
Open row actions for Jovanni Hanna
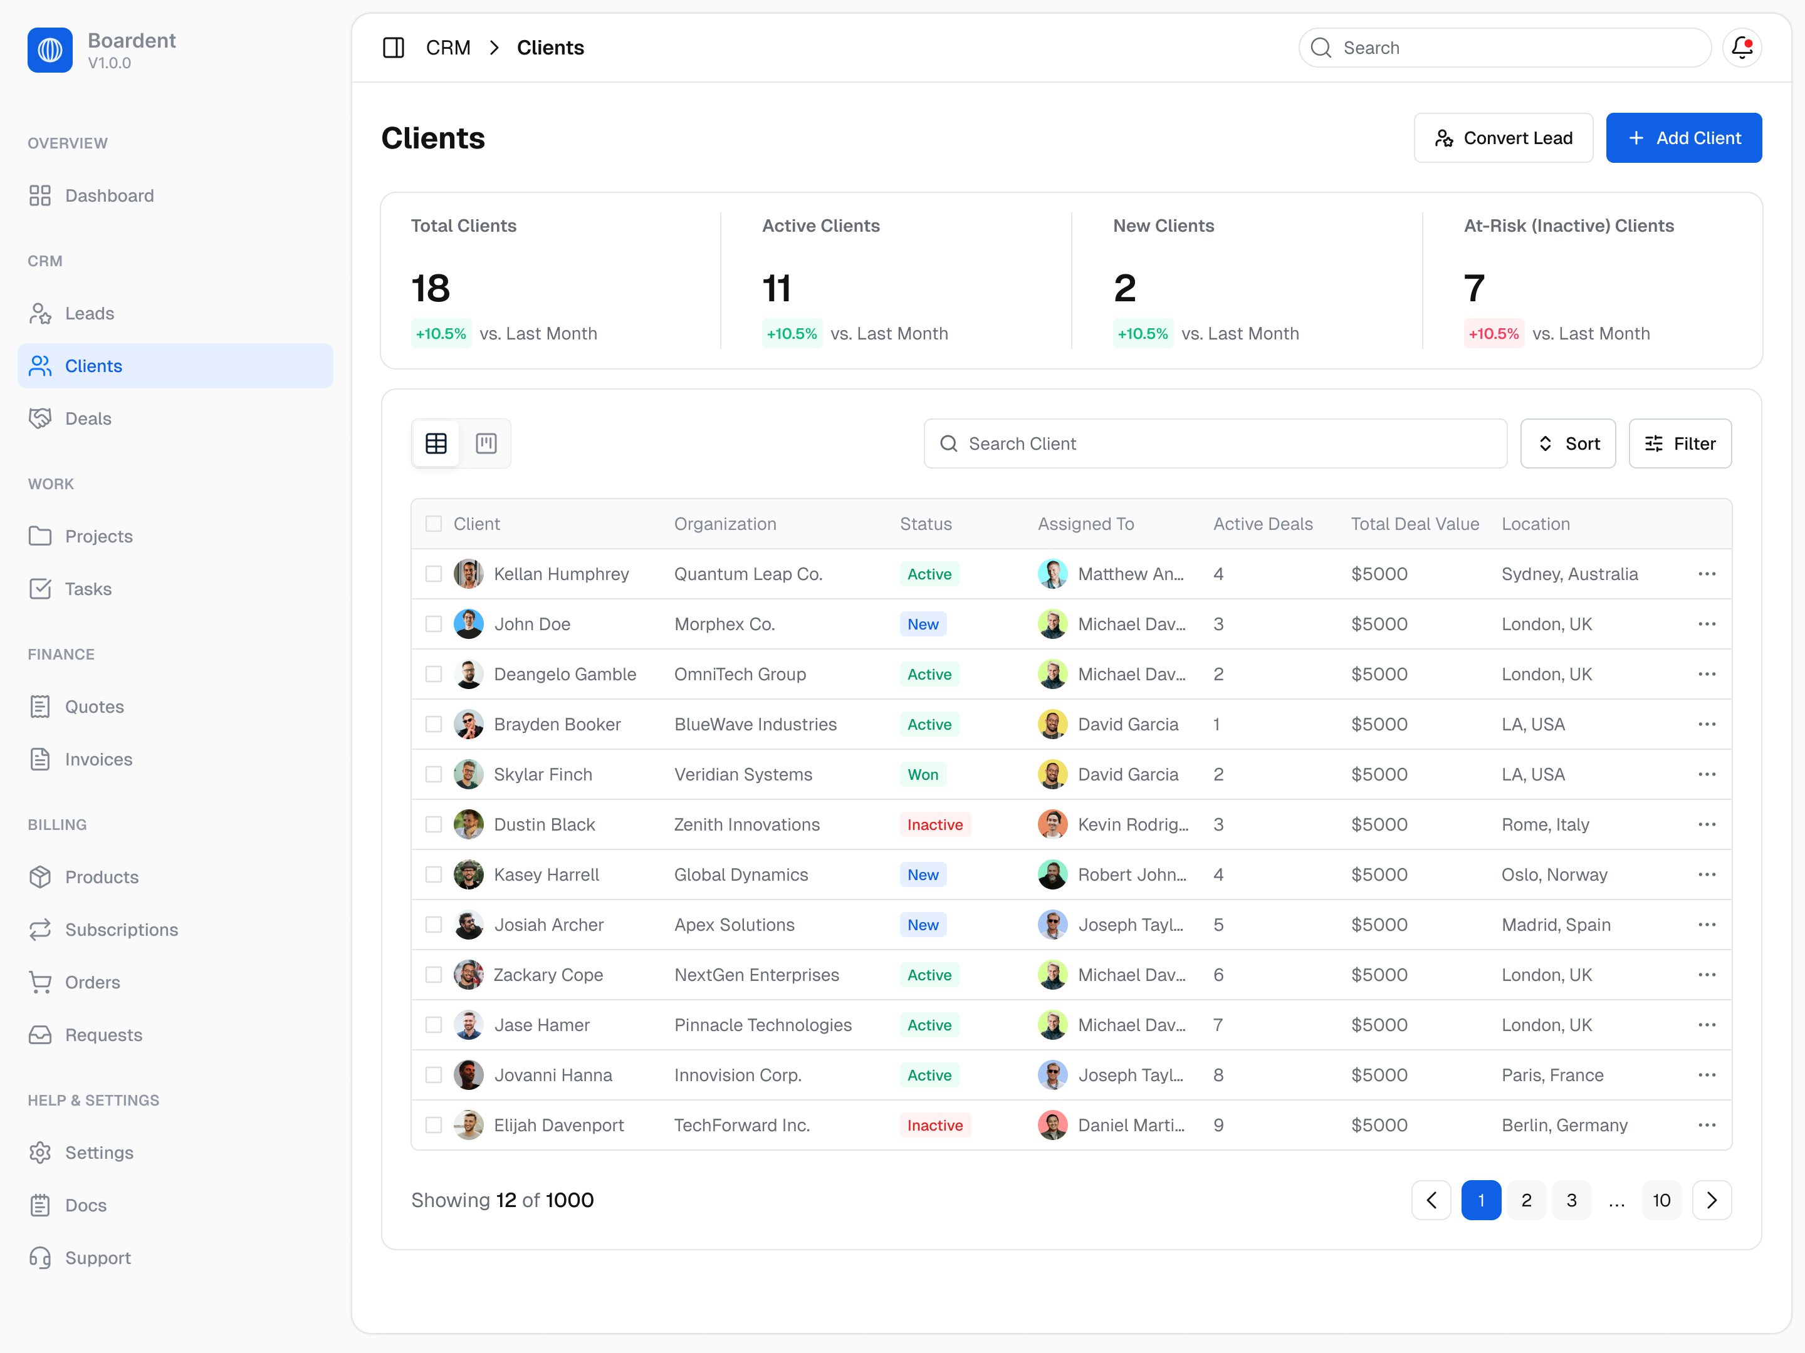pyautogui.click(x=1707, y=1075)
